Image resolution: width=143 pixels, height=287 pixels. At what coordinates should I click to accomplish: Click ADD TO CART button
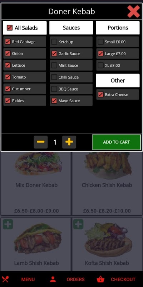tap(117, 142)
